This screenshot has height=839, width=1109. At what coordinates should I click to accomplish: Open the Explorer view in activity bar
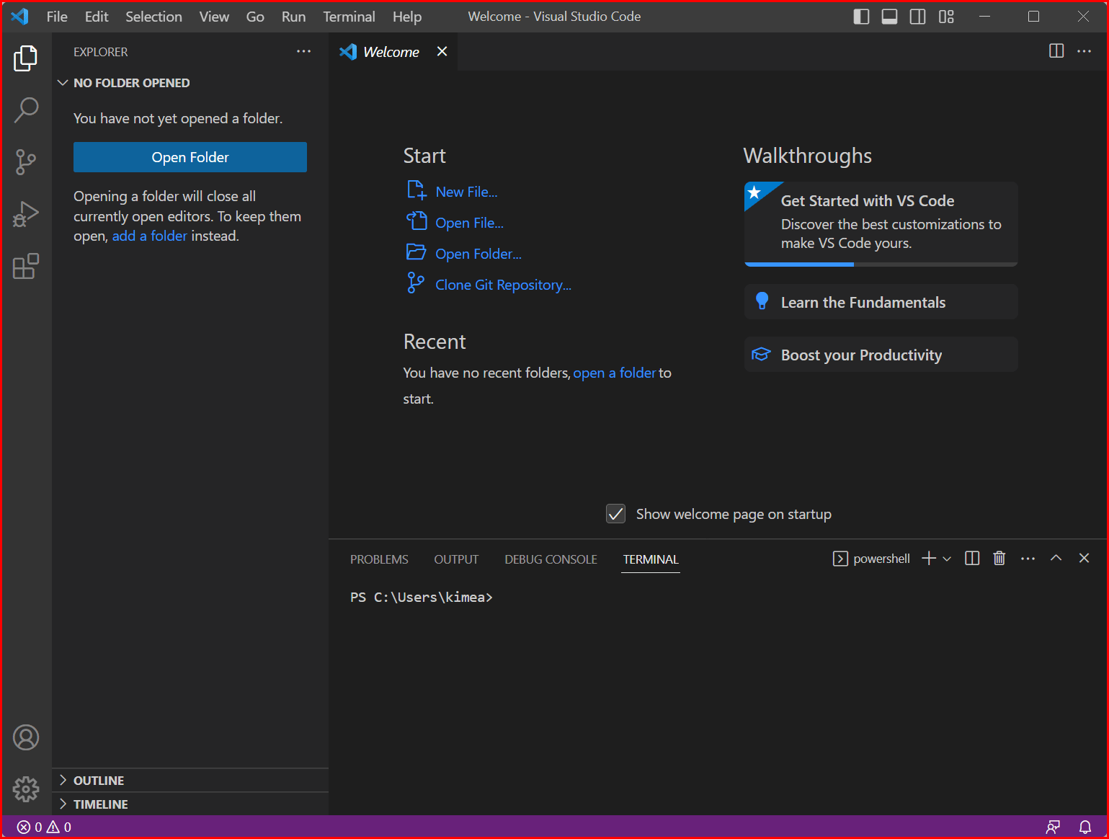pyautogui.click(x=26, y=58)
